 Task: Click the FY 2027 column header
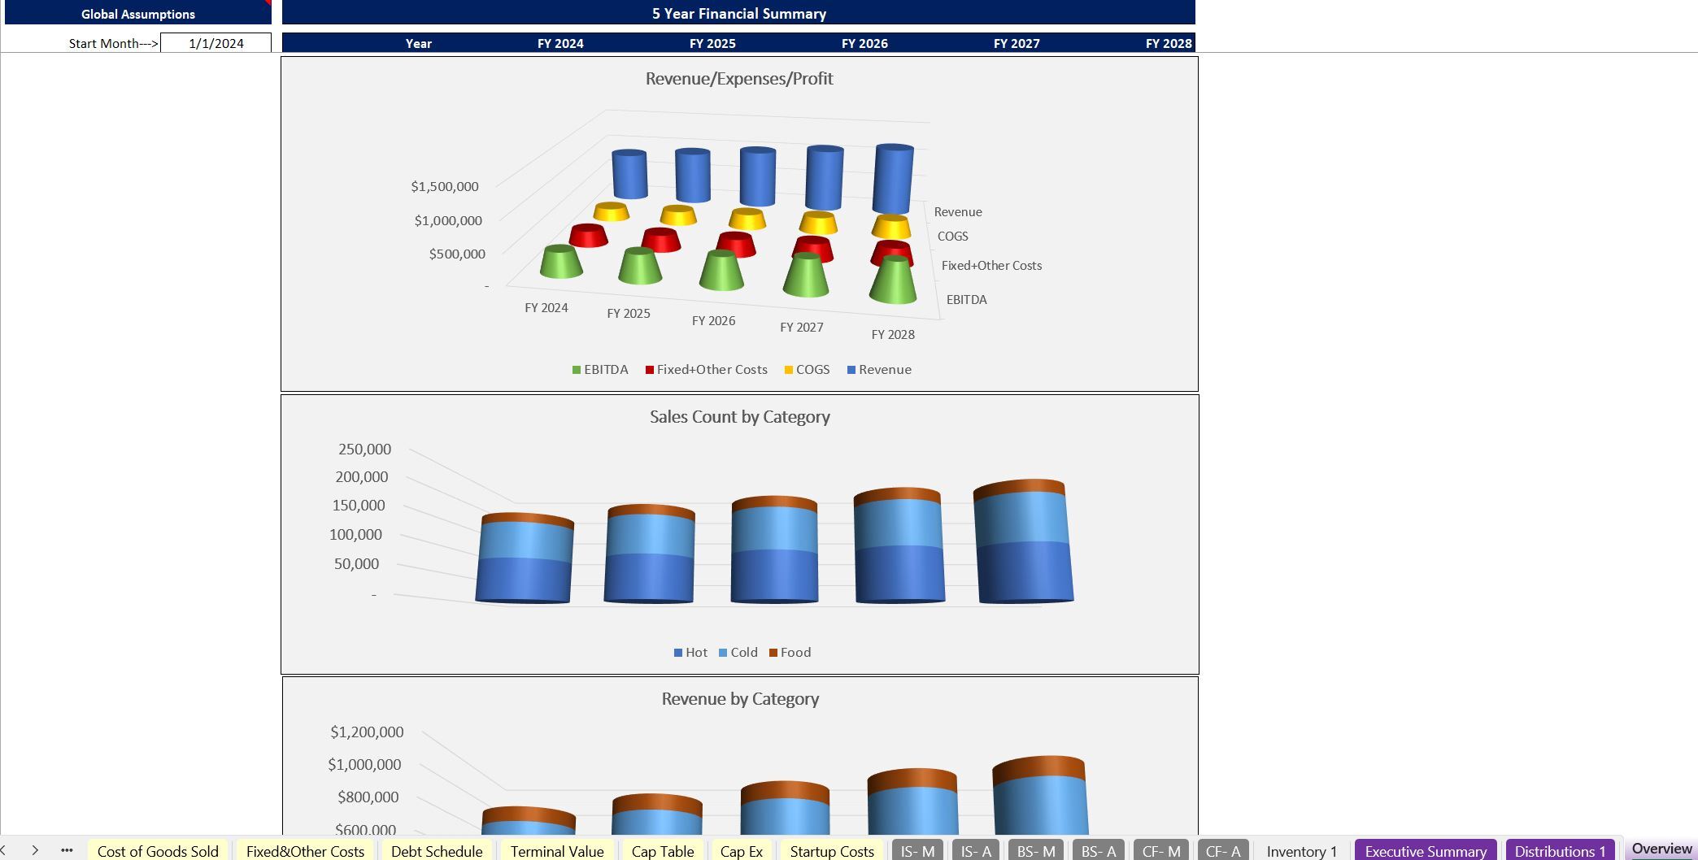click(1017, 43)
